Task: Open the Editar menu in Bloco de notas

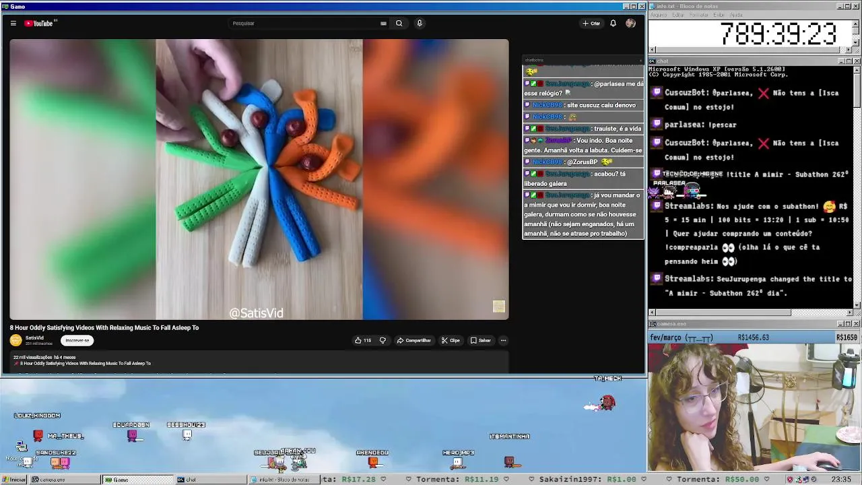Action: 678,15
